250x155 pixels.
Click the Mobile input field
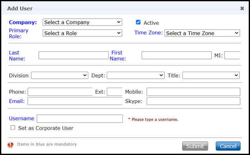[193, 92]
